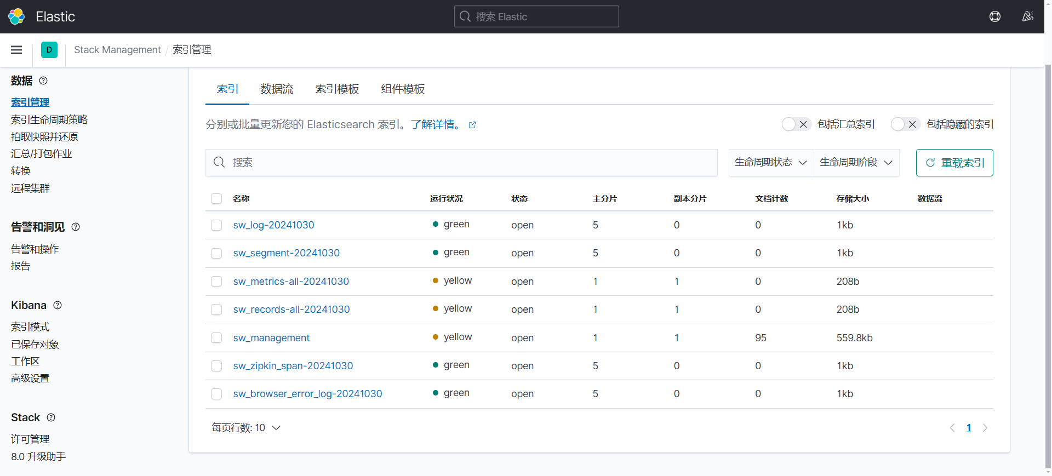The width and height of the screenshot is (1052, 476).
Task: Open the hamburger navigation menu
Action: (16, 50)
